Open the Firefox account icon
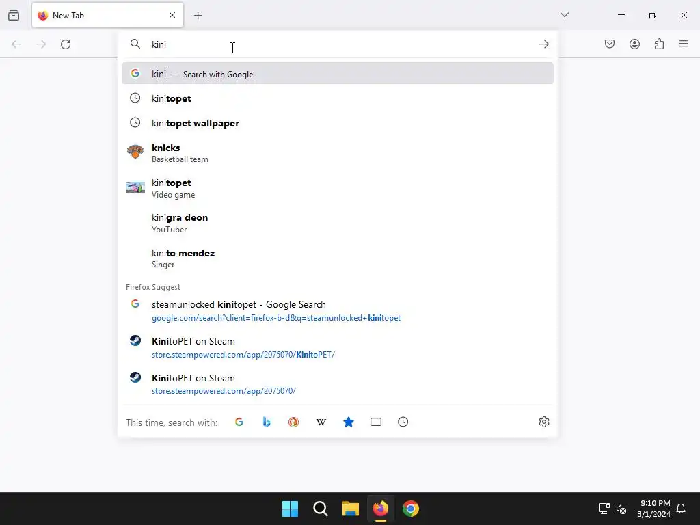The height and width of the screenshot is (525, 700). 635,44
